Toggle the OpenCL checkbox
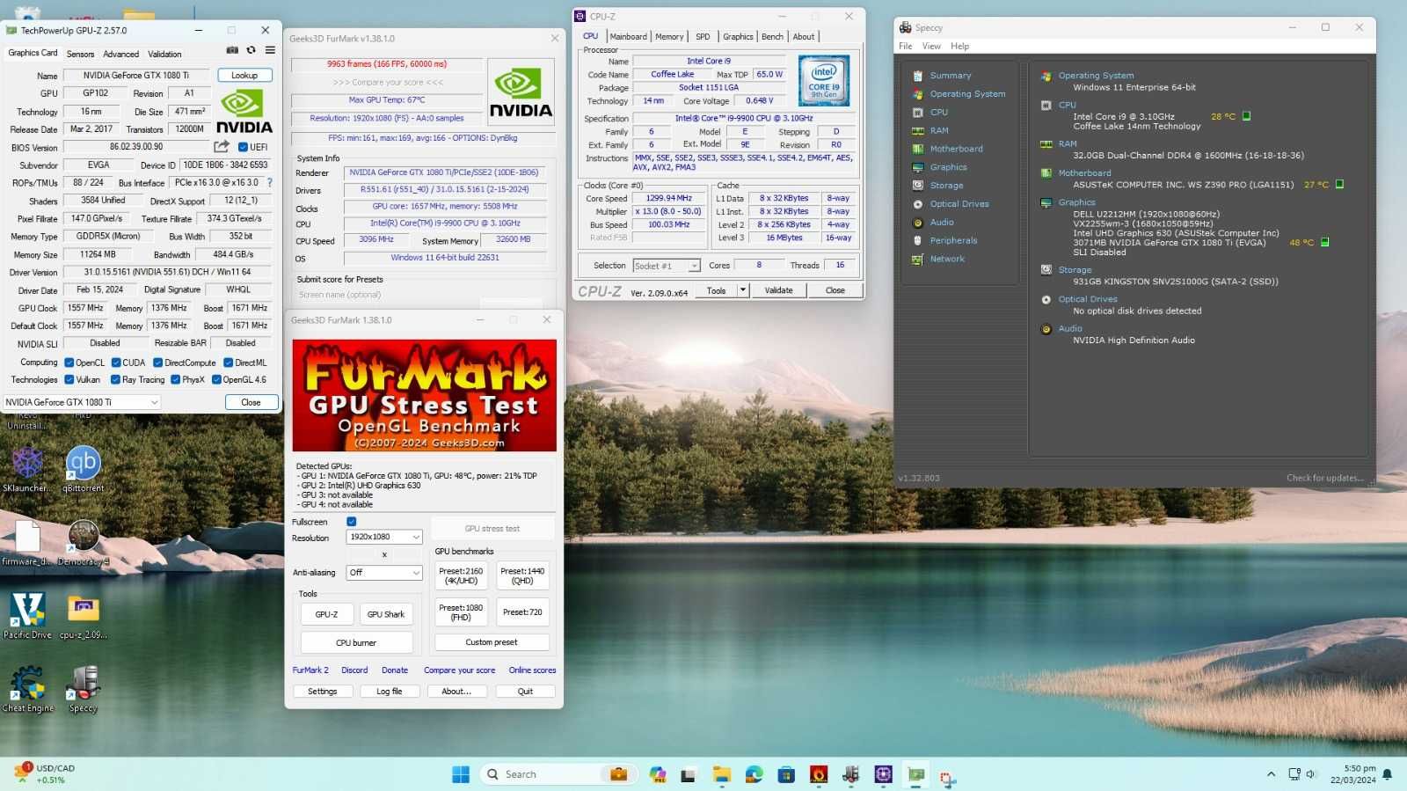This screenshot has height=791, width=1407. [x=69, y=363]
